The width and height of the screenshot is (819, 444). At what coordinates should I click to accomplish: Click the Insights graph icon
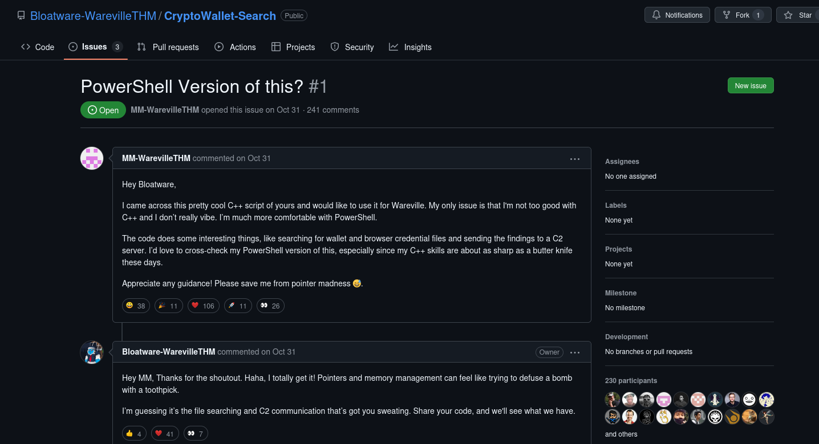click(394, 47)
